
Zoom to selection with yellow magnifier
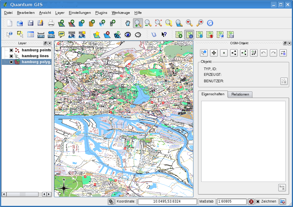[x=169, y=23]
